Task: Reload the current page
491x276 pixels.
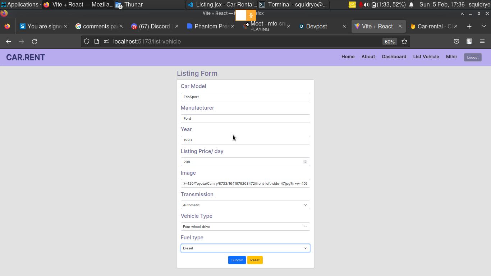Action: [x=35, y=42]
